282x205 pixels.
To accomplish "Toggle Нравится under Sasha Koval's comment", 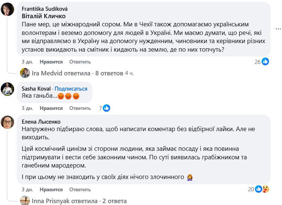I will [x=51, y=108].
